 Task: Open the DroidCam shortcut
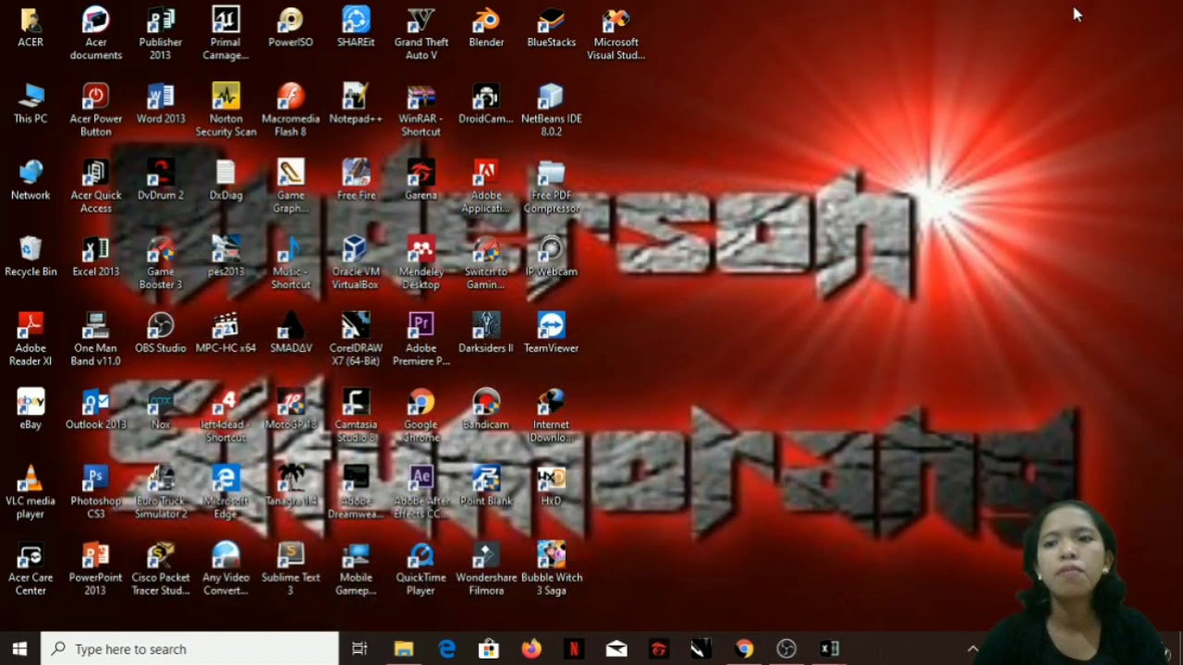tap(486, 104)
